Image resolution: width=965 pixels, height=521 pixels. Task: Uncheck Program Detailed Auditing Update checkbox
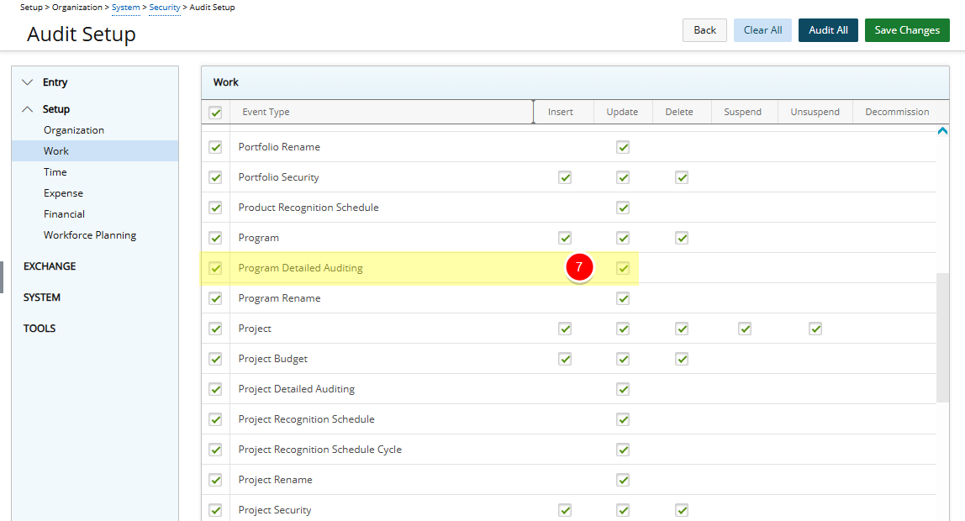(x=623, y=268)
